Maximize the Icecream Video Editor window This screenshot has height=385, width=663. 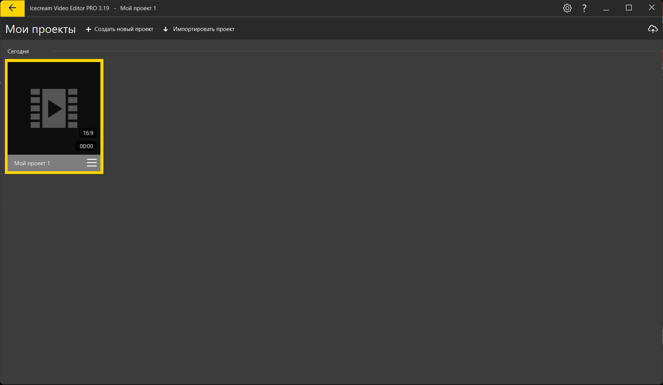pyautogui.click(x=629, y=8)
